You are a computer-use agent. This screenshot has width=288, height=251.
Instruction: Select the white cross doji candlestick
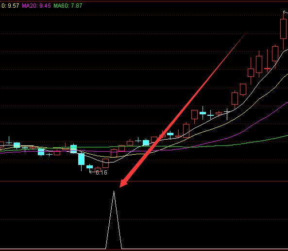(x=227, y=114)
